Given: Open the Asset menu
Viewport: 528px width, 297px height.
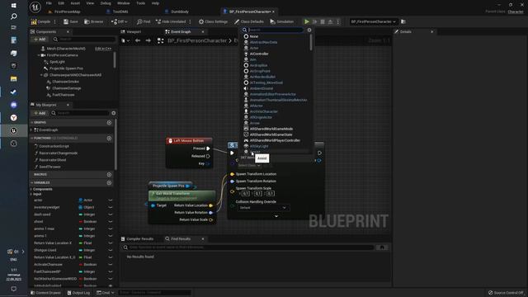Looking at the screenshot, I should pyautogui.click(x=75, y=3).
